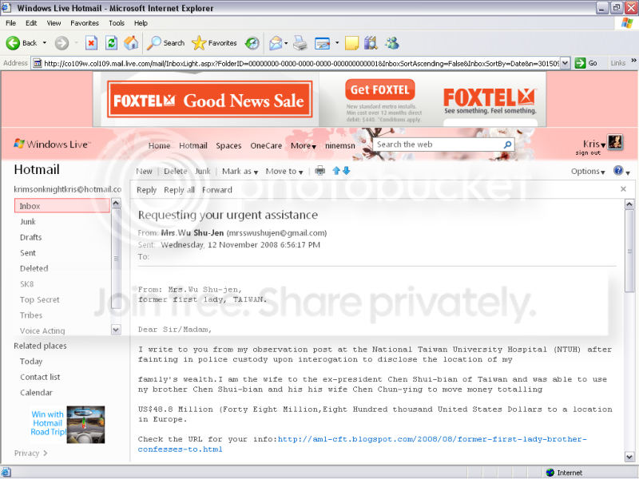Click the Research books toolbar icon
The image size is (639, 479).
click(x=371, y=43)
